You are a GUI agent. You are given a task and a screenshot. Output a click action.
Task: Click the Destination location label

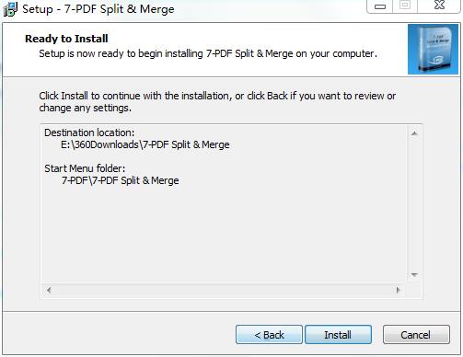coord(89,132)
